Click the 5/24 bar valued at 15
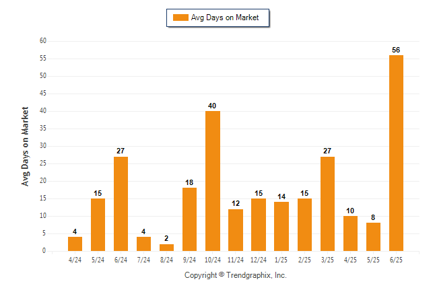The image size is (435, 292). 98,225
